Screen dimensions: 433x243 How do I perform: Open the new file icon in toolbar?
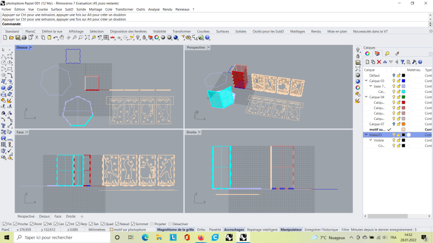(5, 38)
